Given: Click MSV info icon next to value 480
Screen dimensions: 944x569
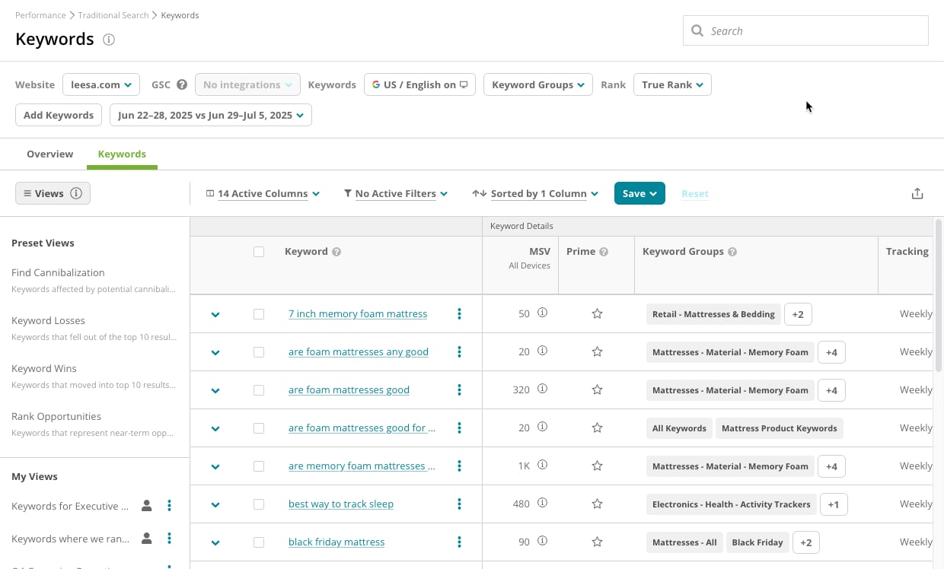Looking at the screenshot, I should (x=542, y=503).
